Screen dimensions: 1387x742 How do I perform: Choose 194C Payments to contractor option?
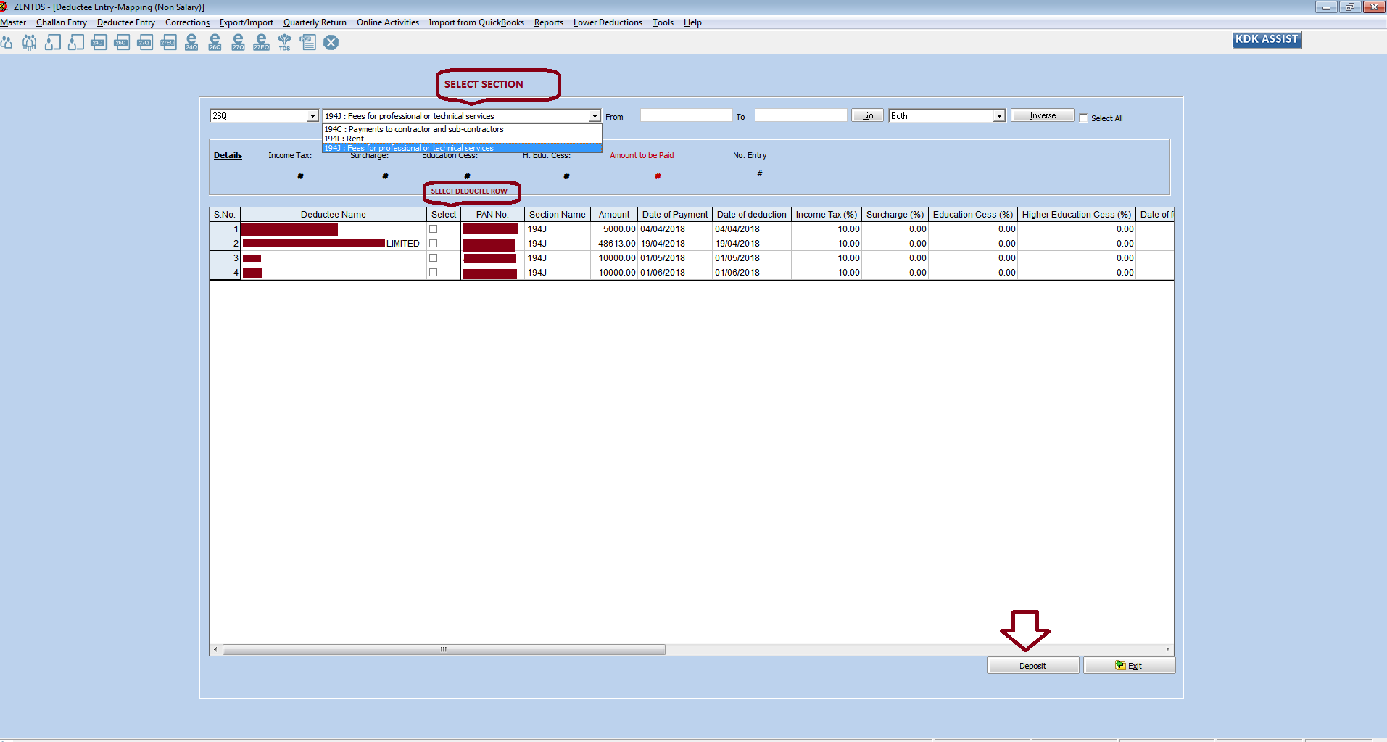[x=462, y=129]
